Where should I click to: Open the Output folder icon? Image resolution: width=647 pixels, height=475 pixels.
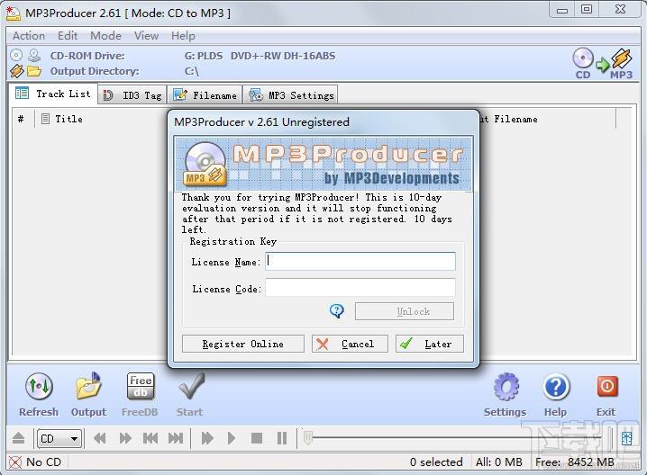pyautogui.click(x=88, y=386)
